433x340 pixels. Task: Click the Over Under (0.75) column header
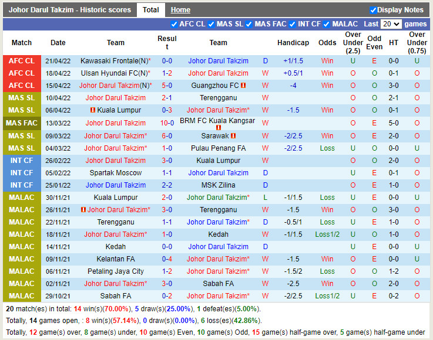[417, 43]
